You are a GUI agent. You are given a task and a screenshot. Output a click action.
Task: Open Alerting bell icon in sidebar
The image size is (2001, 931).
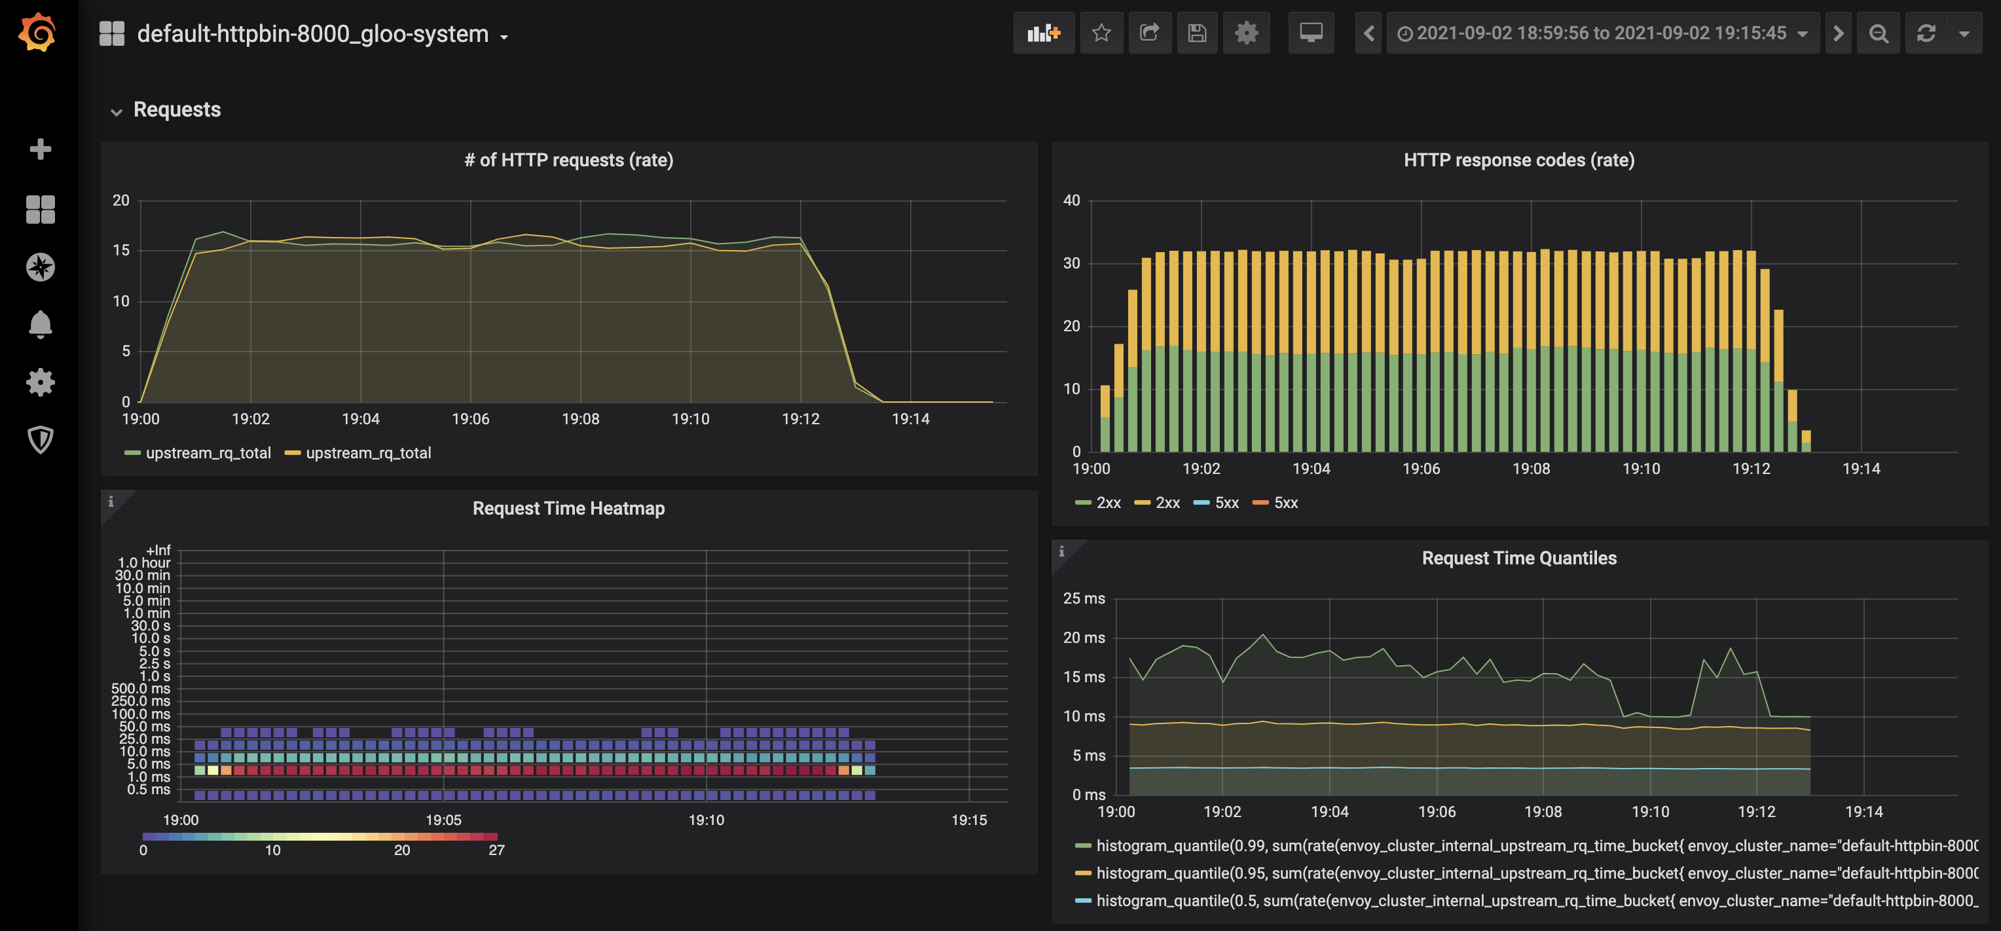[x=40, y=325]
